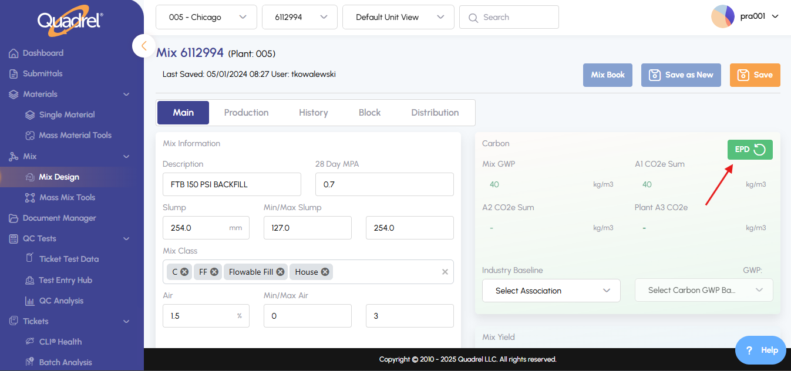Click the QC Analysis chart icon

coord(30,301)
